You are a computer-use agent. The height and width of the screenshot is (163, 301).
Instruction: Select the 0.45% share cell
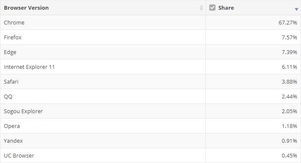tap(253, 155)
